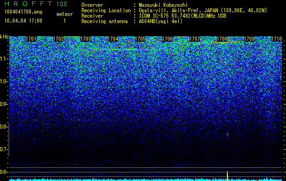Click the Receiver field label
Image resolution: width=286 pixels, height=181 pixels.
point(92,16)
